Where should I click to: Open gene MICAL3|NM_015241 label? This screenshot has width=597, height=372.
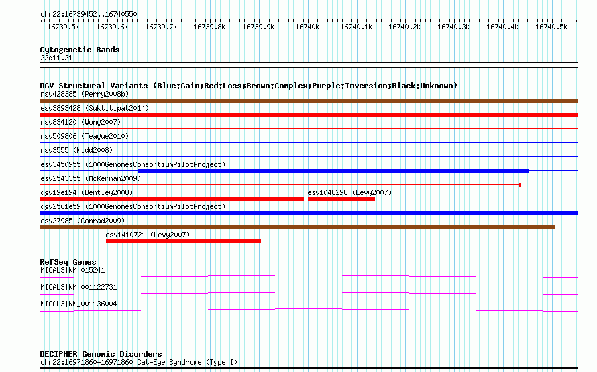72,270
